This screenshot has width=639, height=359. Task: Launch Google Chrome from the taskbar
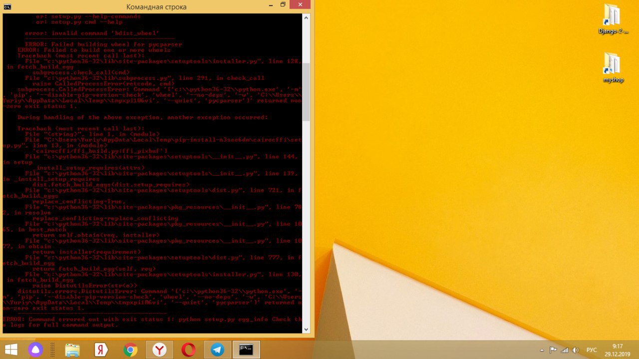pos(130,350)
